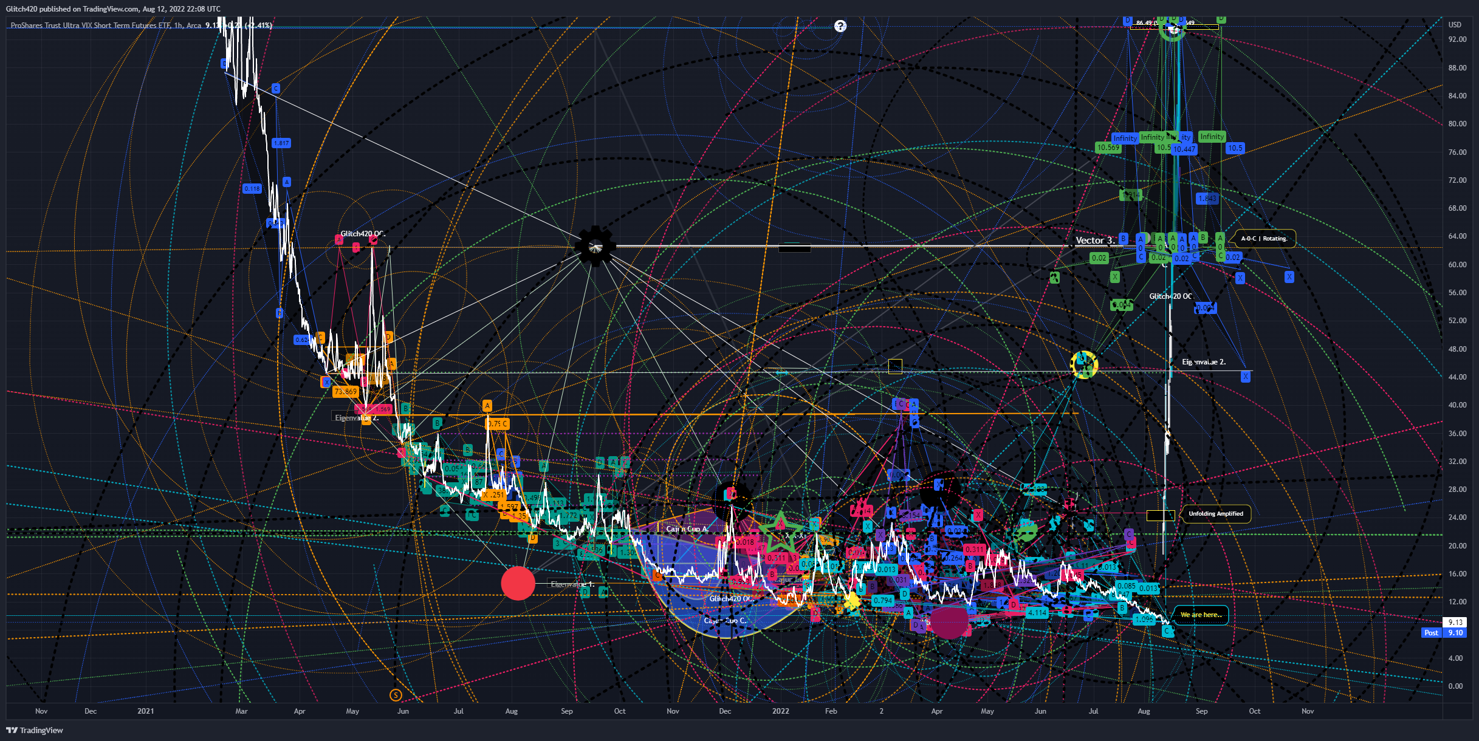Screen dimensions: 1479x741
Task: Open the TradingView logo link
Action: click(35, 730)
